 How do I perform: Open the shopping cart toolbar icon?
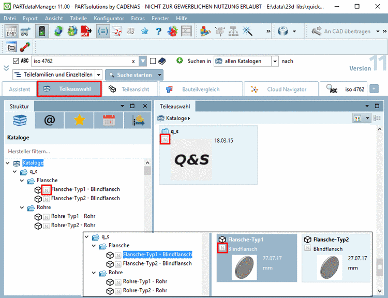pos(25,32)
